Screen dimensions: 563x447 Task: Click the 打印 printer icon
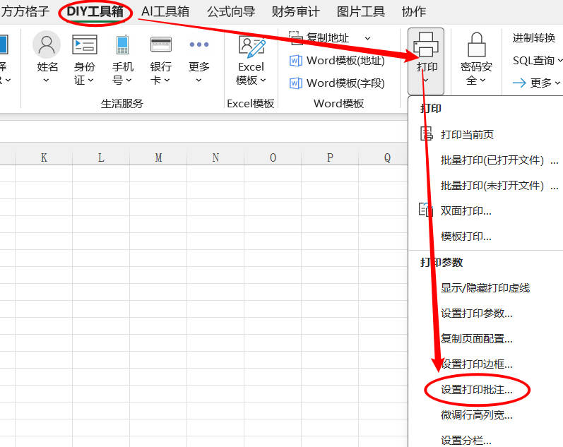426,44
